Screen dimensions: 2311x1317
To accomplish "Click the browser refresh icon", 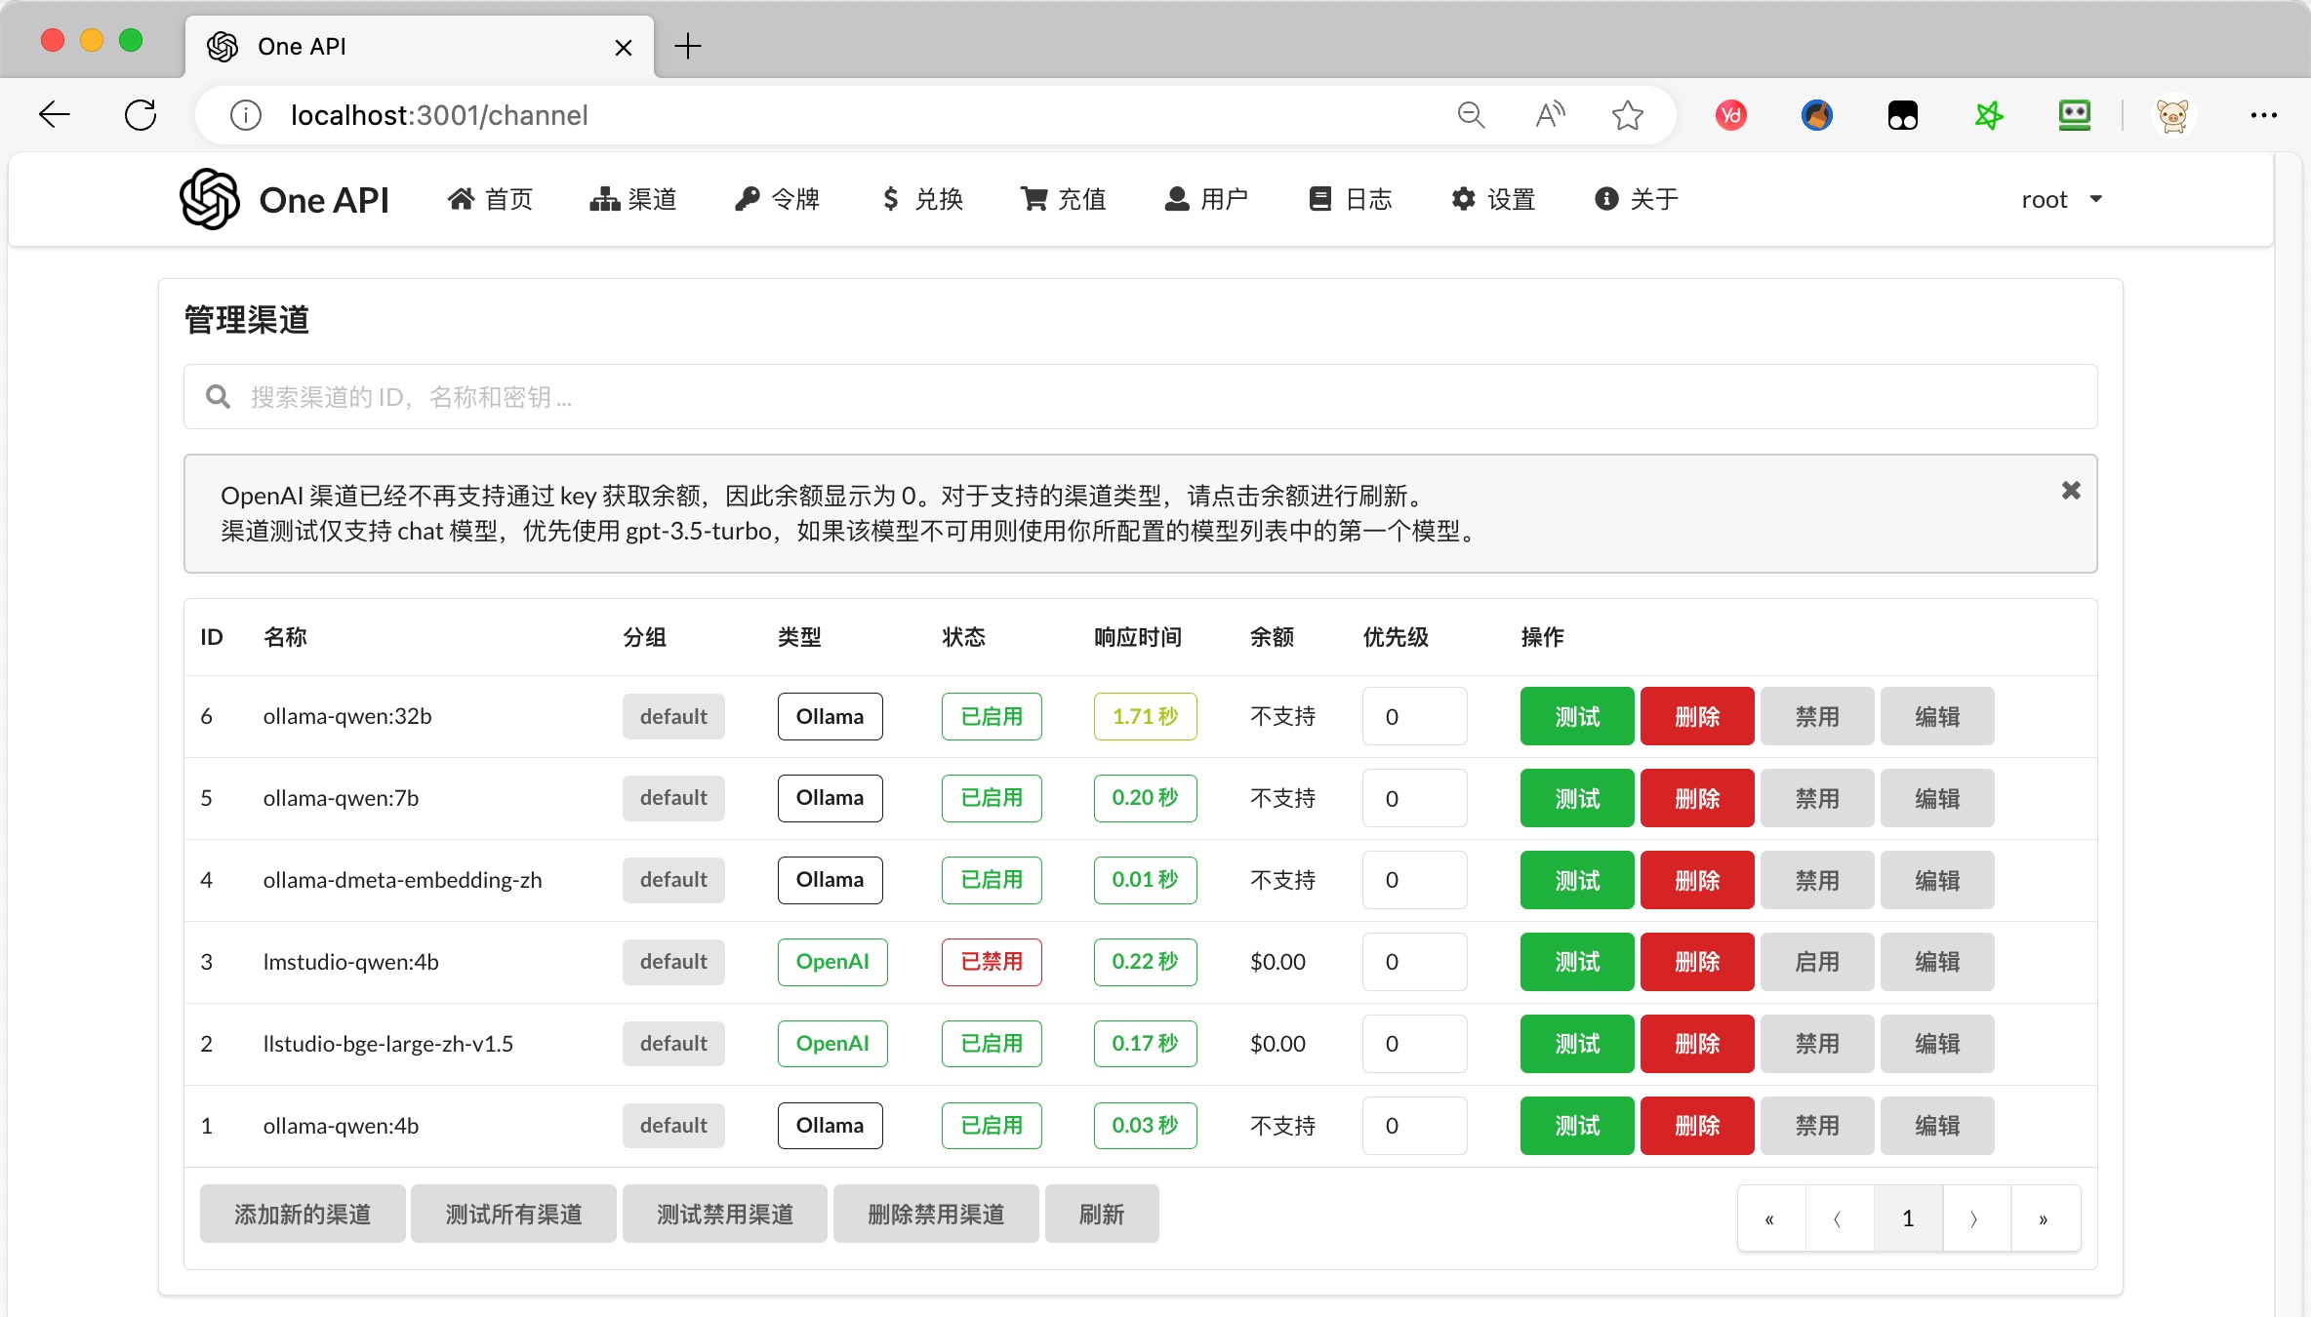I will [x=141, y=115].
